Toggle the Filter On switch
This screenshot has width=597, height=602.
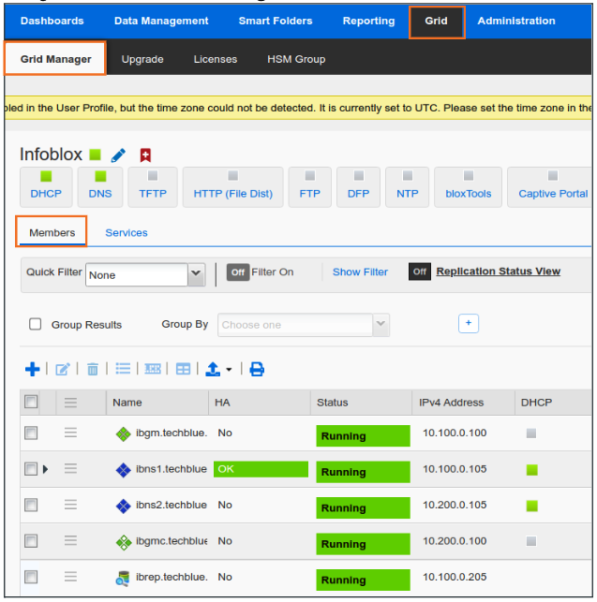point(238,272)
